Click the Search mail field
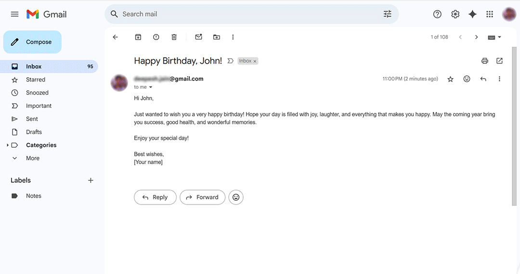 (251, 14)
